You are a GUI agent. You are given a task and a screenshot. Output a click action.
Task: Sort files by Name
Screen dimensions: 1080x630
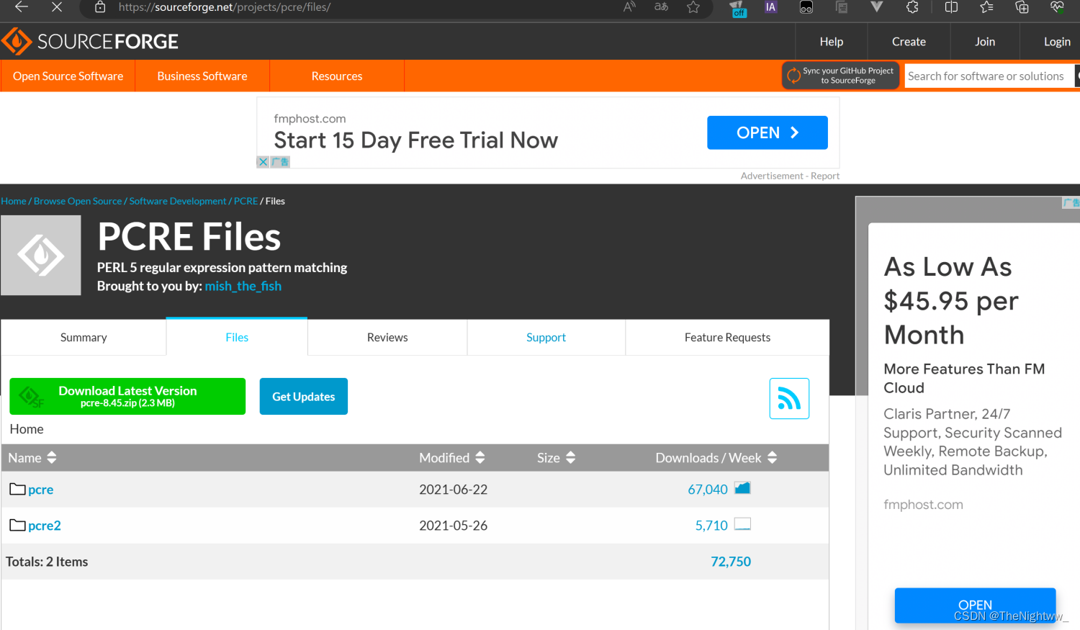coord(32,458)
